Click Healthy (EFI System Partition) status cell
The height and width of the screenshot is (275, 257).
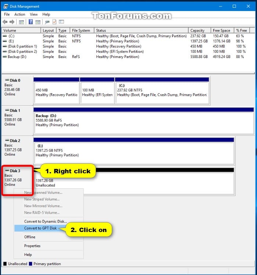pyautogui.click(x=120, y=51)
